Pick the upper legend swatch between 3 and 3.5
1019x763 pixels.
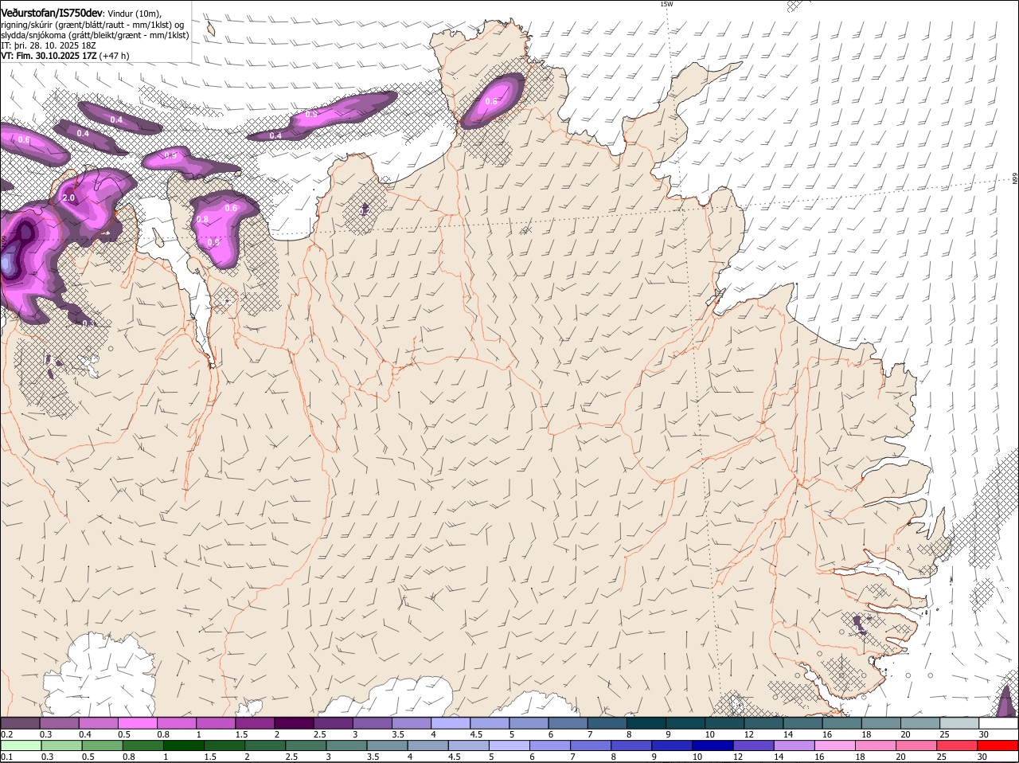(371, 722)
